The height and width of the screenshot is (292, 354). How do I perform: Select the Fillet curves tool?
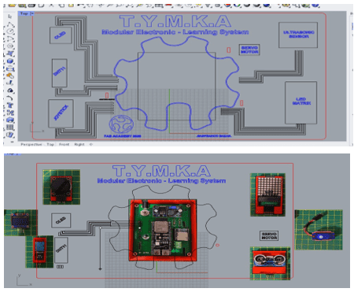click(10, 98)
